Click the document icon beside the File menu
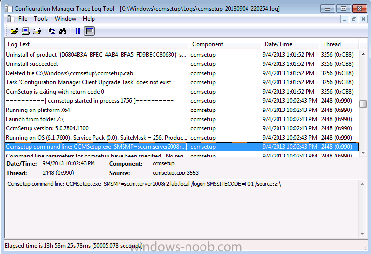371x254 pixels. (x=11, y=19)
